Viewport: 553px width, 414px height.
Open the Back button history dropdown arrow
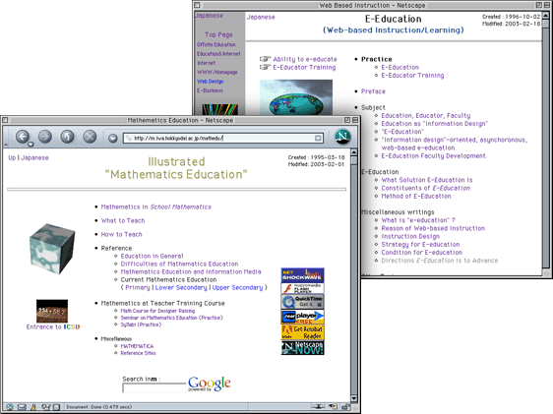(31, 145)
